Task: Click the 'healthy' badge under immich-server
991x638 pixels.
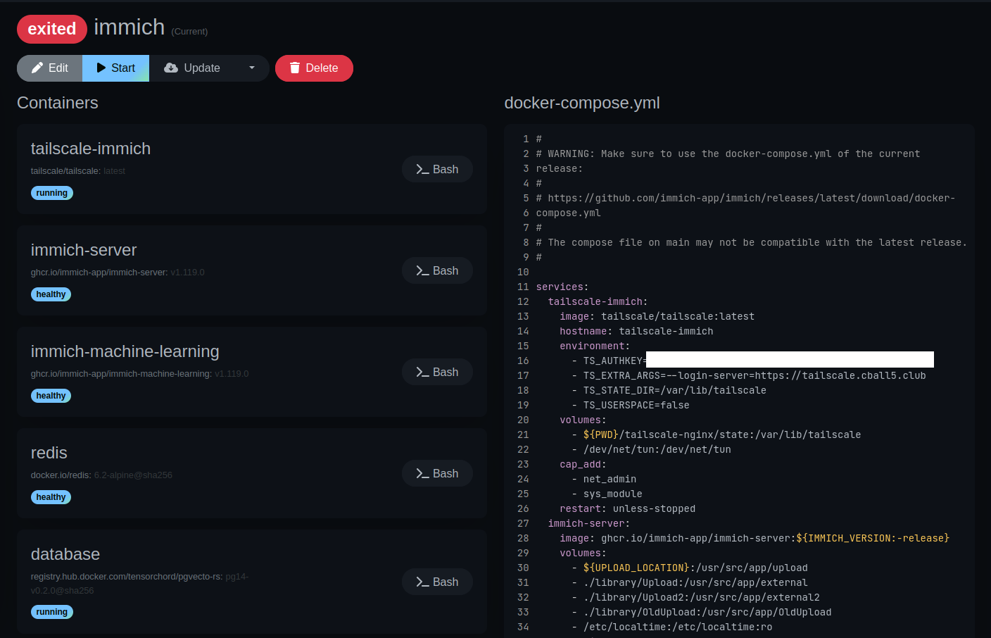Action: tap(51, 294)
